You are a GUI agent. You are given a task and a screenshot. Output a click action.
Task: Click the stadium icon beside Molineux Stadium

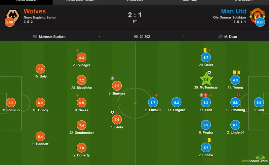point(35,36)
